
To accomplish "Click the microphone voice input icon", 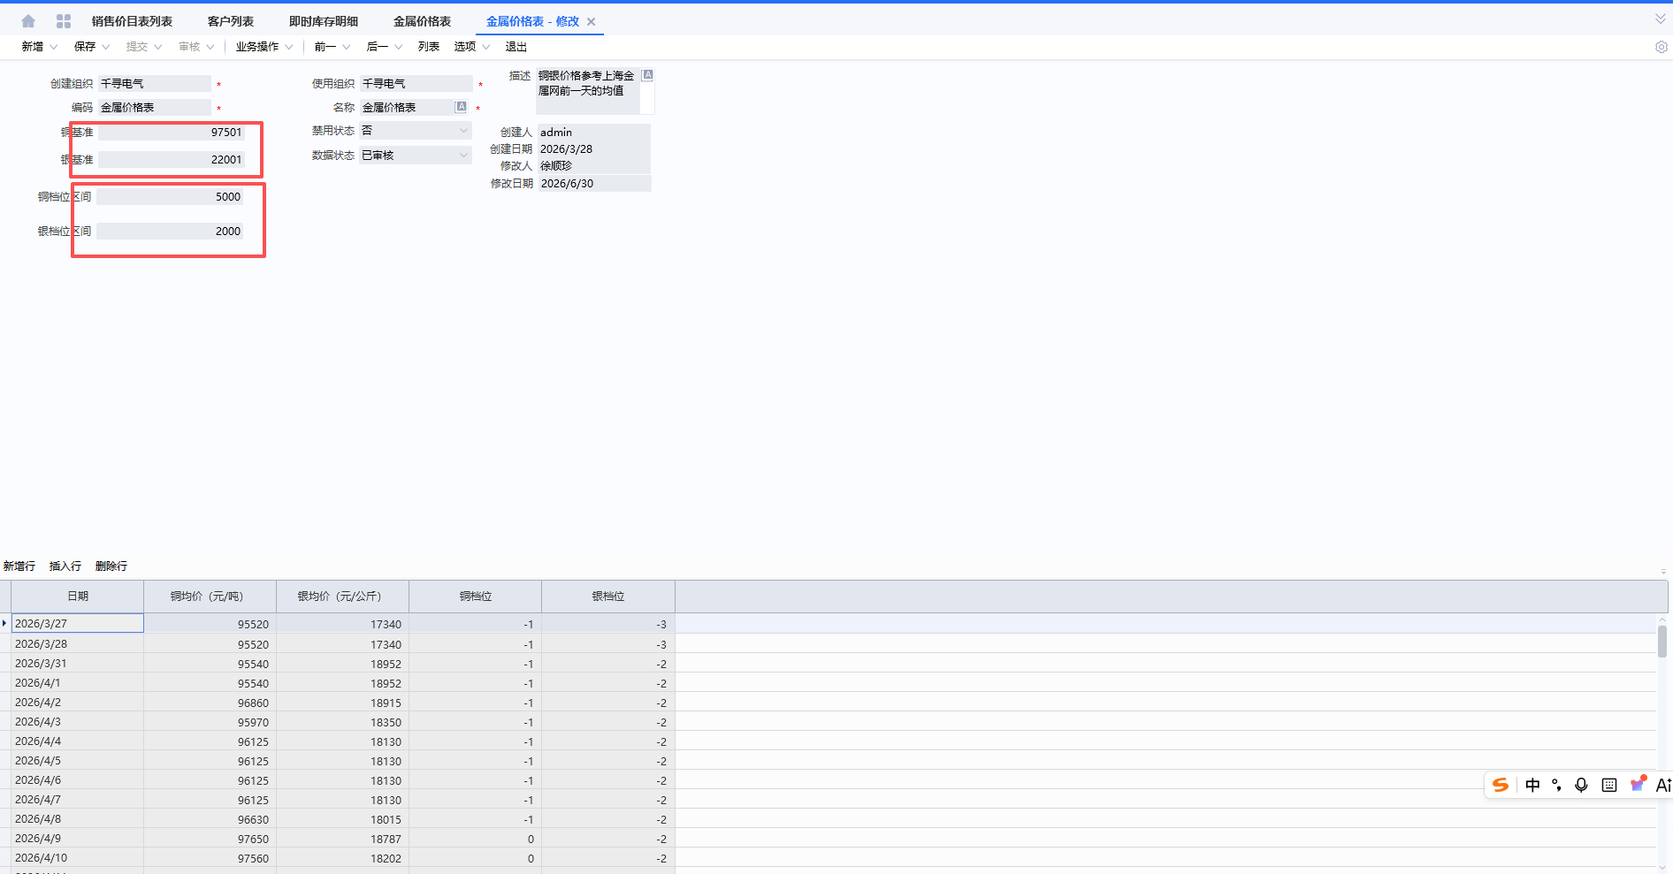I will tap(1581, 785).
